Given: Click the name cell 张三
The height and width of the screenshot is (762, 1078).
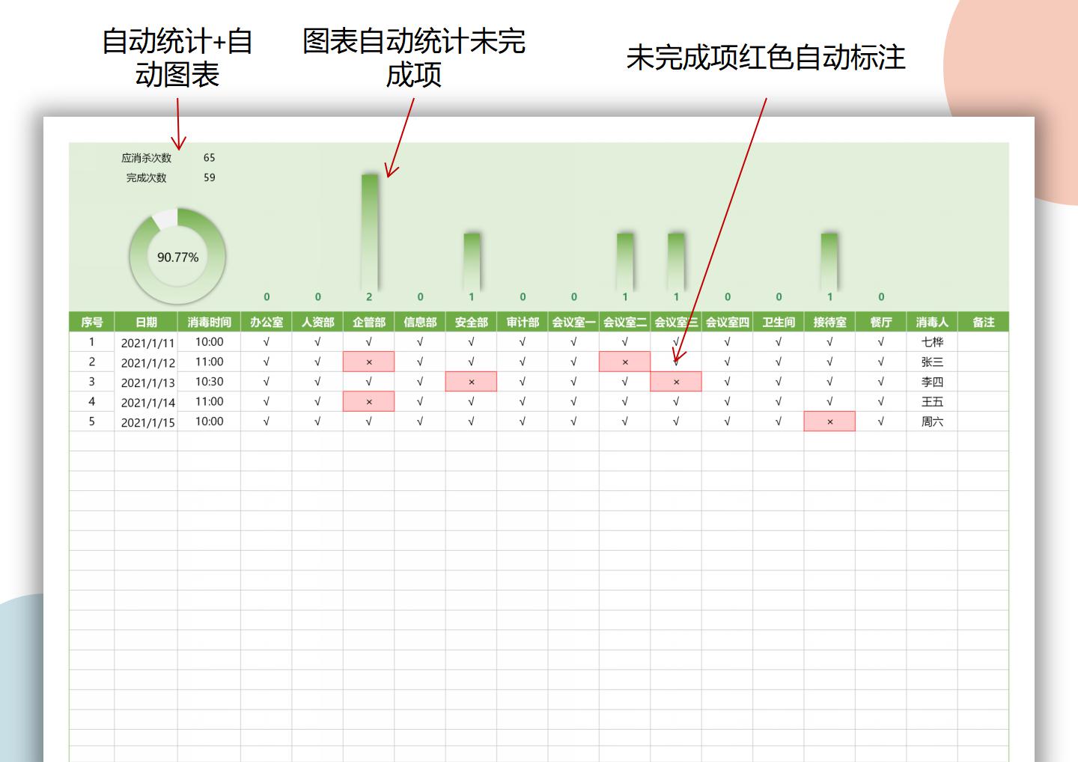Looking at the screenshot, I should tap(932, 362).
